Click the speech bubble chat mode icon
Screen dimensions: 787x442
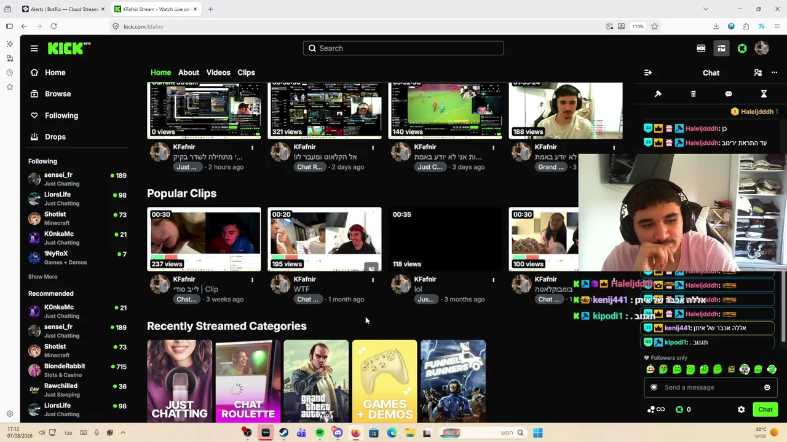pyautogui.click(x=729, y=94)
